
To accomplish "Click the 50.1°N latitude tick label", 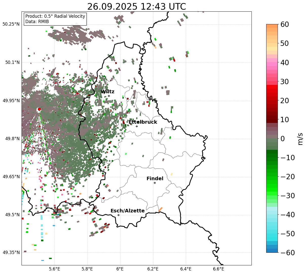I will pos(12,62).
